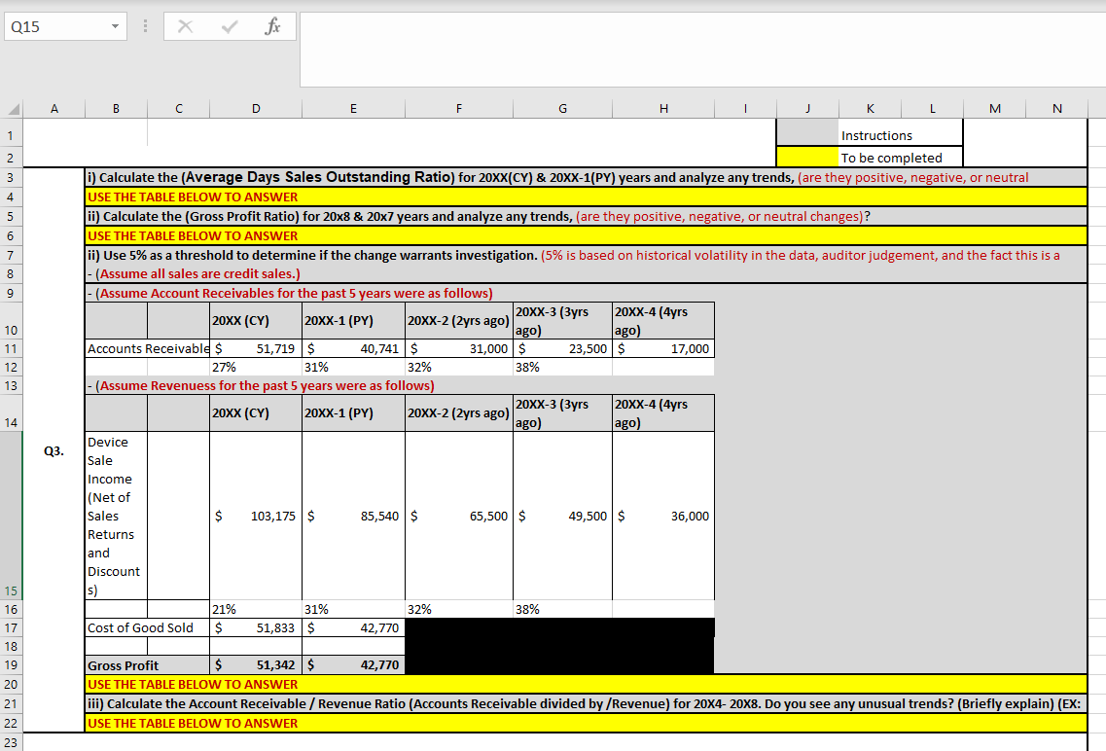Select column F header
This screenshot has height=751, width=1106.
tap(459, 109)
